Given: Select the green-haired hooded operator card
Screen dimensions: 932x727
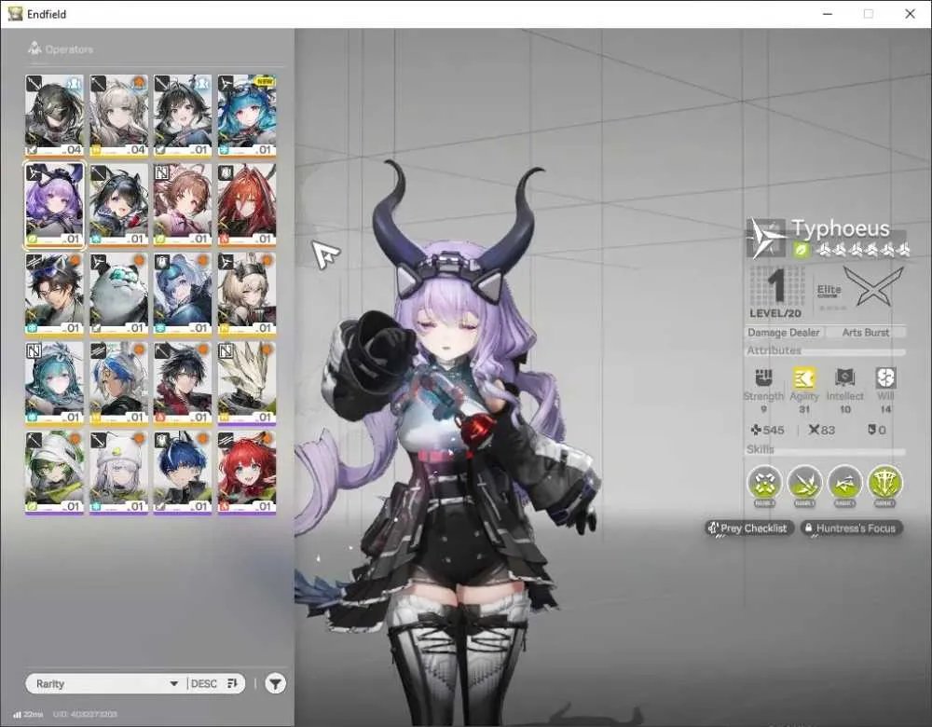Looking at the screenshot, I should tap(55, 472).
